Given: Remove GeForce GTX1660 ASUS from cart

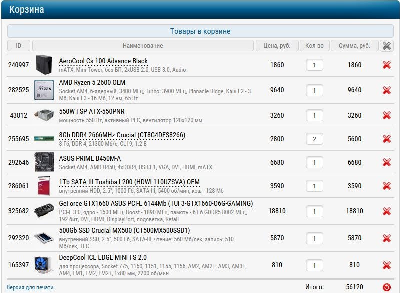Looking at the screenshot, I should coord(387,211).
